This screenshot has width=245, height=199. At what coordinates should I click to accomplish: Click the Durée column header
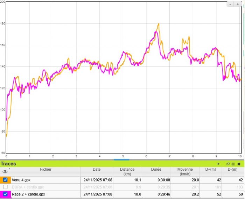(x=156, y=170)
